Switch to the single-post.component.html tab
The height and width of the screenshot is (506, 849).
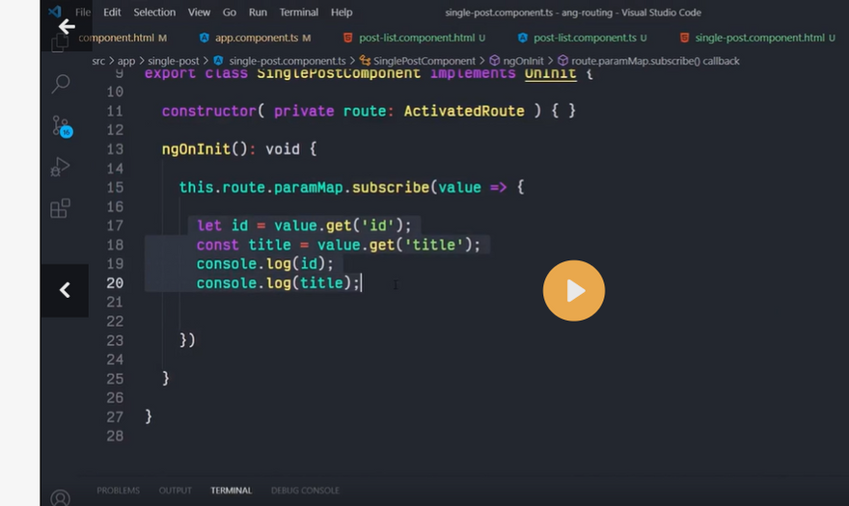[759, 38]
